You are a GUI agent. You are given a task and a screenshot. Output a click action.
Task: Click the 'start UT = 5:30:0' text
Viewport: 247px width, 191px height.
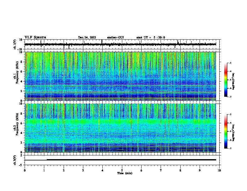[x=151, y=37]
